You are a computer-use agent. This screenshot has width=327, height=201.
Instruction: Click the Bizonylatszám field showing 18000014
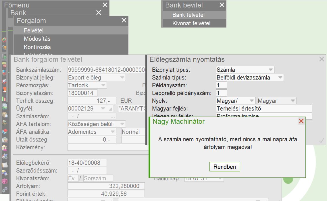tap(82, 93)
